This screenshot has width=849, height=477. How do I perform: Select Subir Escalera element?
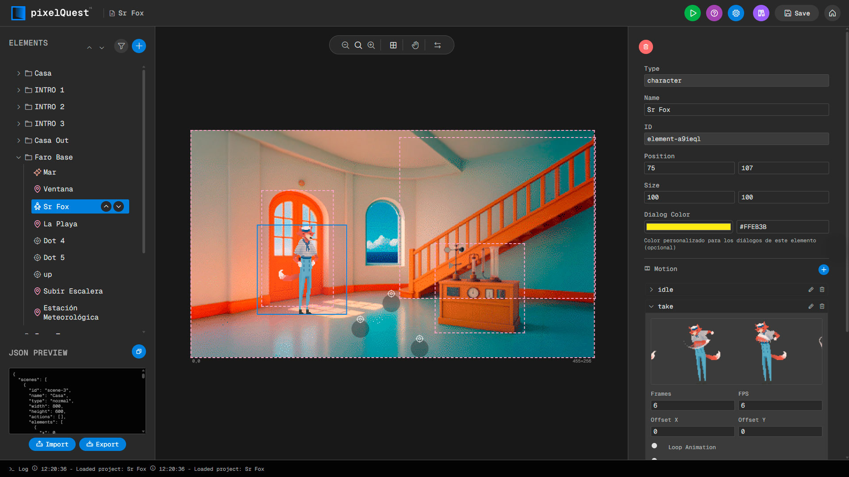click(x=73, y=291)
